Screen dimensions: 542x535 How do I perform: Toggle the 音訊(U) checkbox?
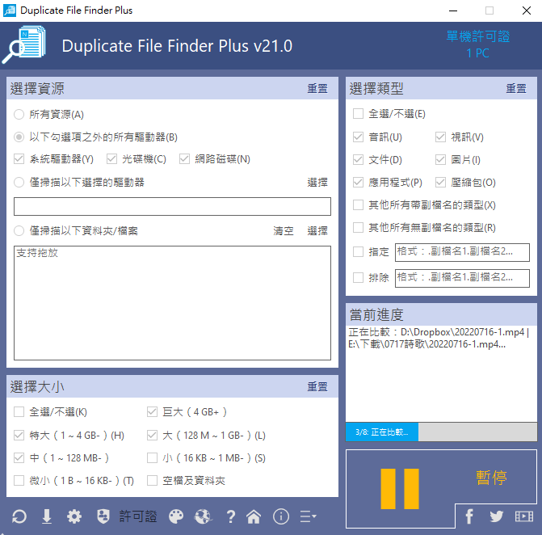click(x=358, y=137)
